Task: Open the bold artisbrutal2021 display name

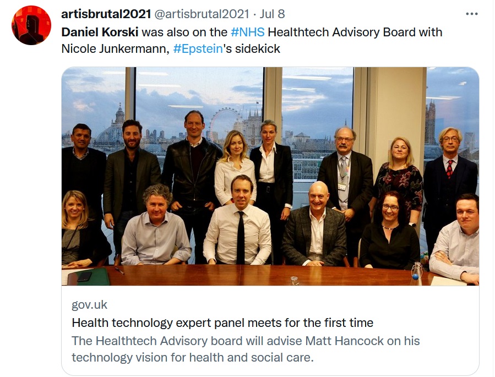Action: point(106,14)
